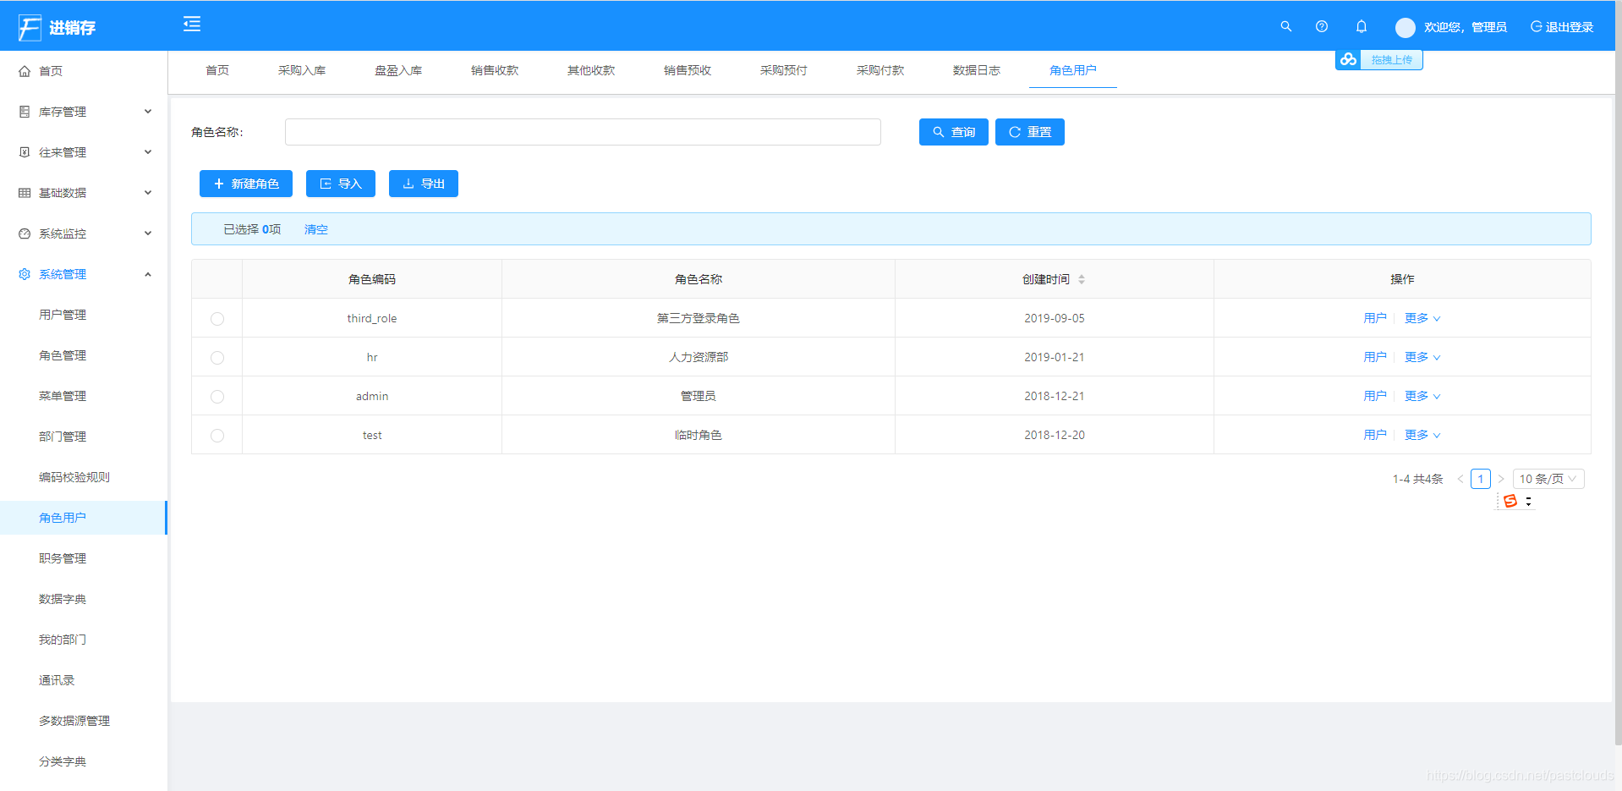Switch to the 数据日志 tab
This screenshot has width=1622, height=791.
point(977,70)
